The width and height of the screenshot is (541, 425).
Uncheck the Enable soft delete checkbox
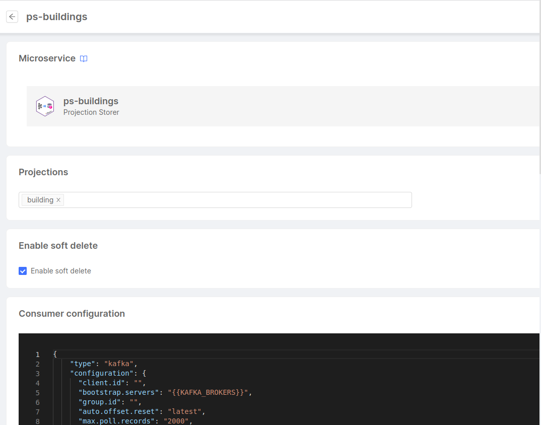[23, 271]
